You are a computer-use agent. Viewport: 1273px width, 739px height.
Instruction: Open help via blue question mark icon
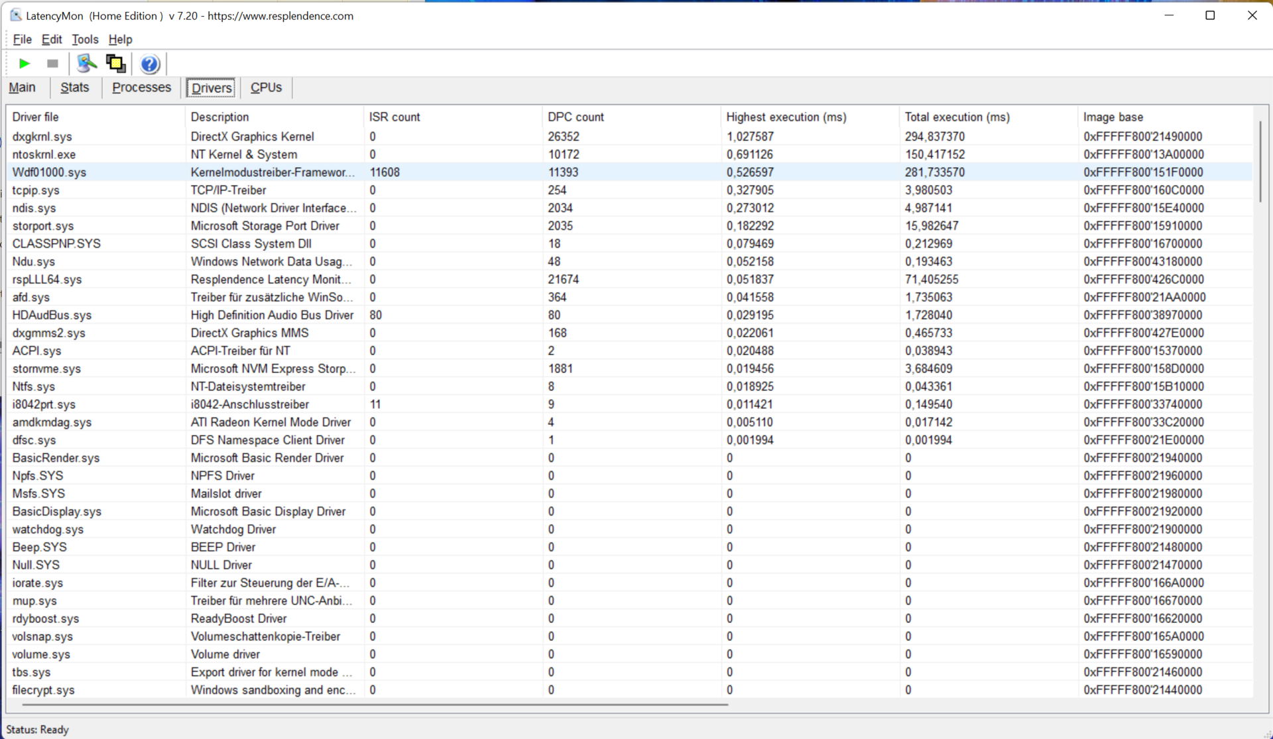click(x=150, y=64)
